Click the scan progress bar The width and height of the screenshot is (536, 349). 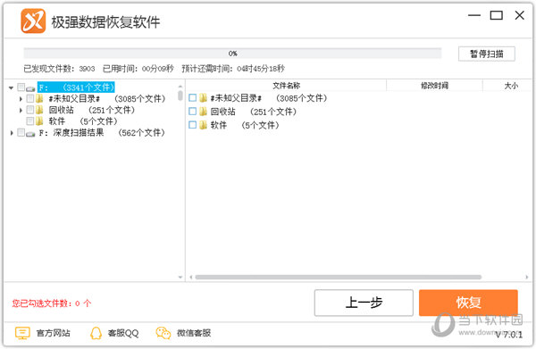tap(232, 54)
